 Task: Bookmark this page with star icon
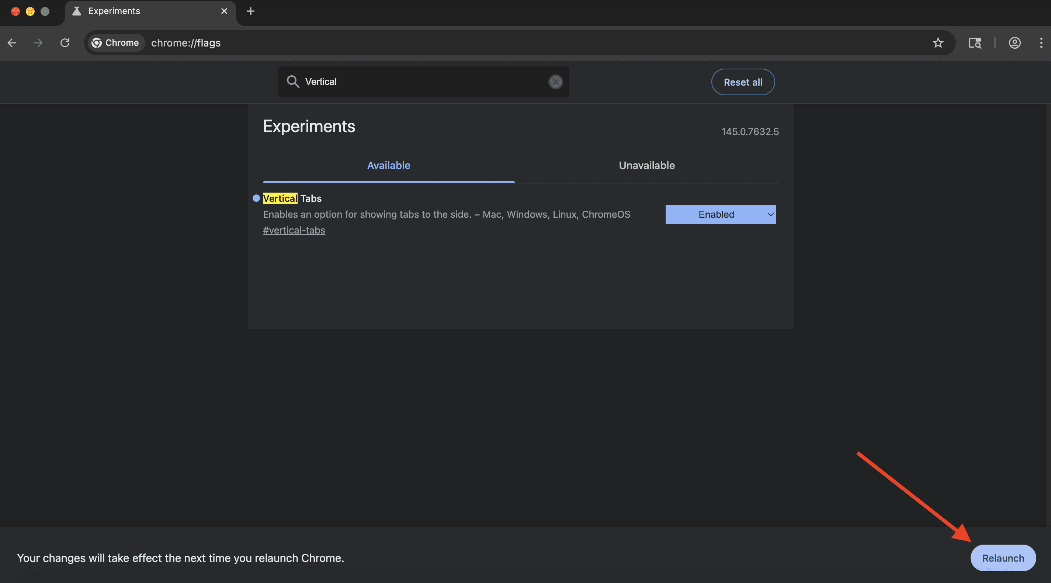937,43
